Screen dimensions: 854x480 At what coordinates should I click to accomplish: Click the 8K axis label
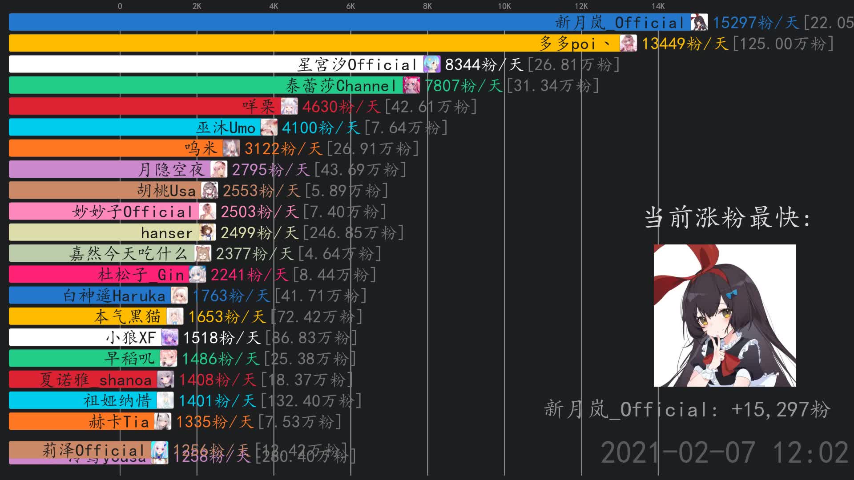(427, 7)
